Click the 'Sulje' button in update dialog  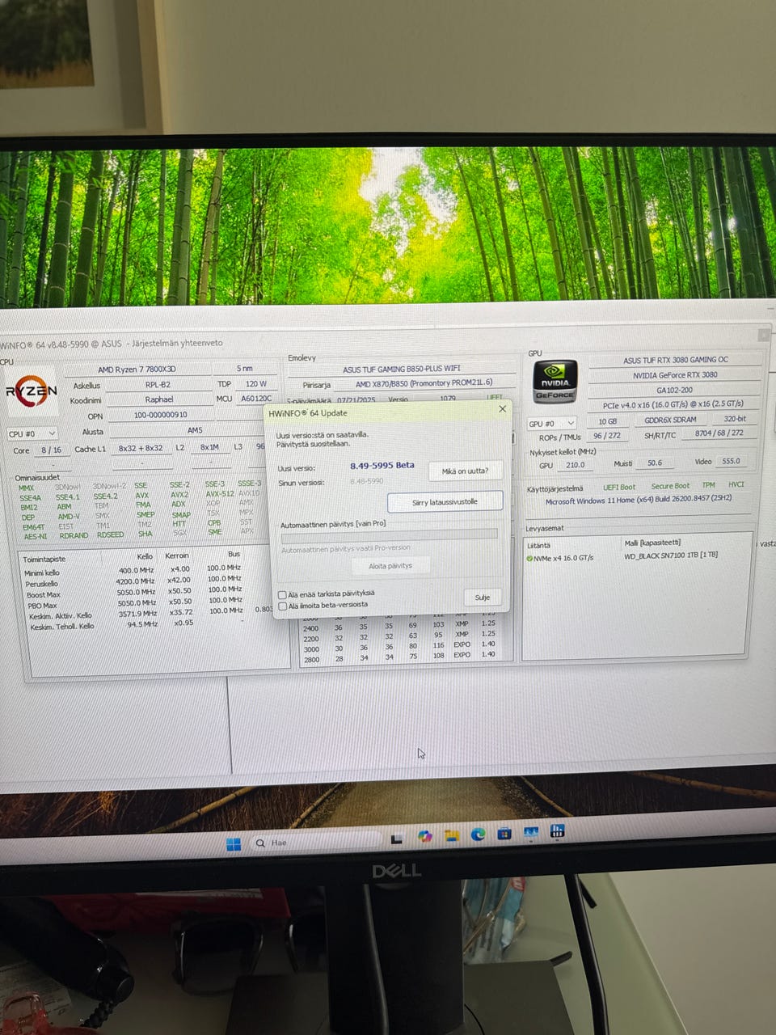pos(483,598)
